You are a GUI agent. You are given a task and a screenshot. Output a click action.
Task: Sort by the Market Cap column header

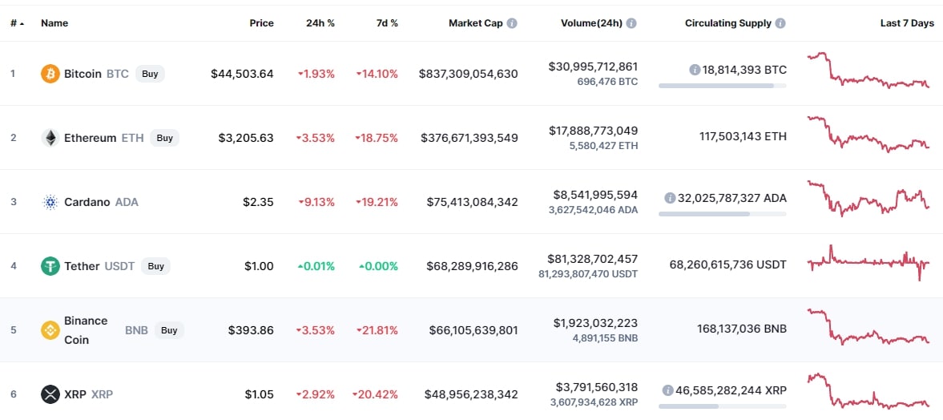[476, 23]
